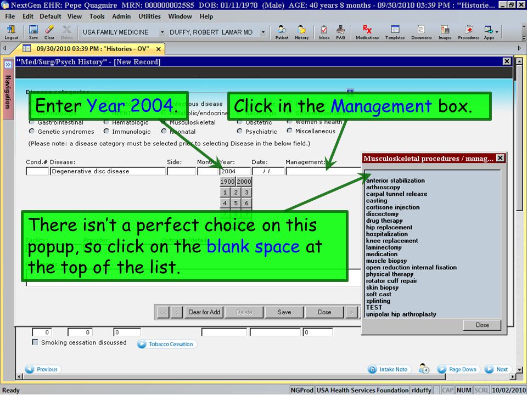Open the Patient toolbar icon
Screen dimensions: 527x395
[x=282, y=32]
